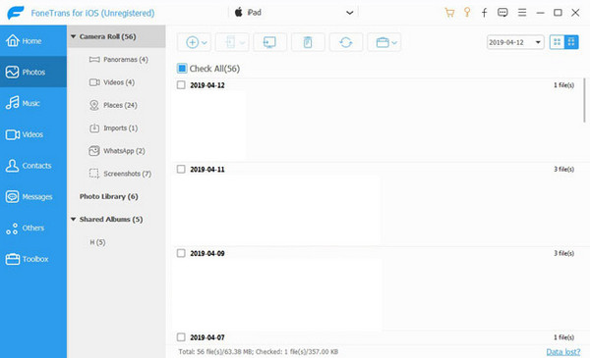Viewport: 590px width, 358px height.
Task: Open the Messages section
Action: [x=33, y=196]
